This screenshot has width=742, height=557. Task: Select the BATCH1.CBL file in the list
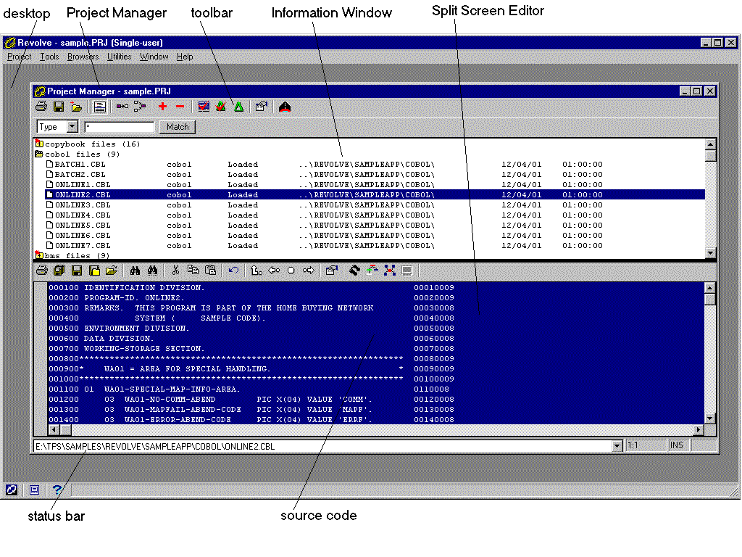pyautogui.click(x=80, y=165)
